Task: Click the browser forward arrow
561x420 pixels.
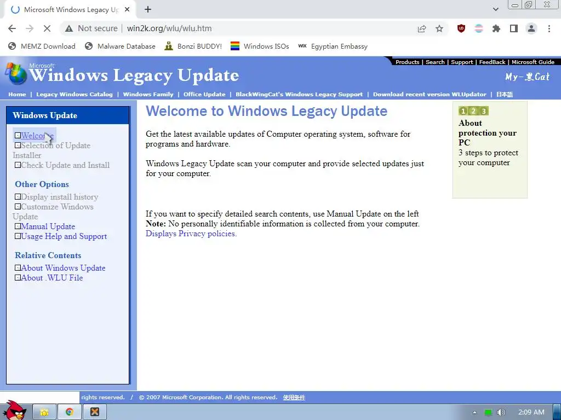Action: pos(30,28)
